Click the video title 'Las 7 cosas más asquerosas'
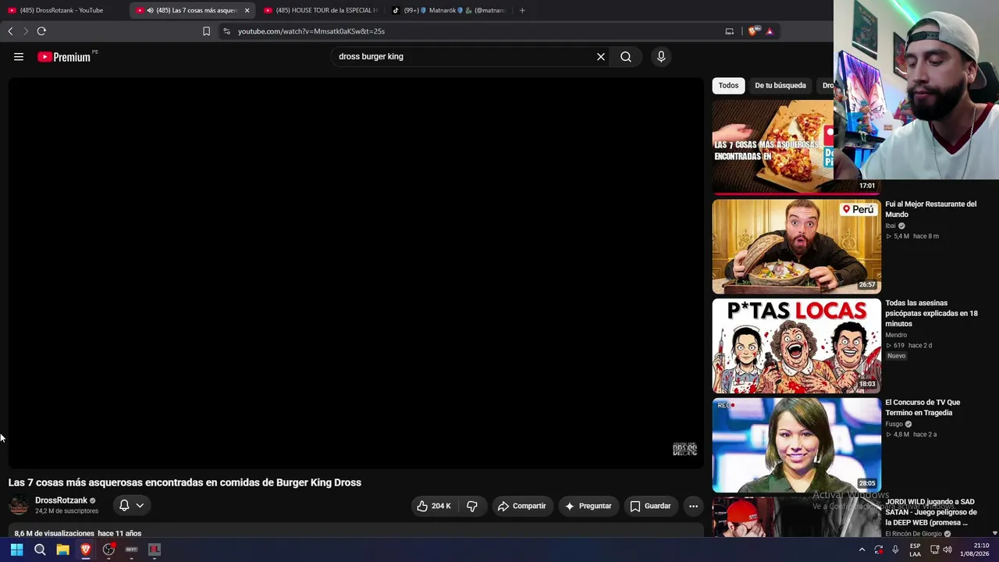The image size is (999, 562). pyautogui.click(x=185, y=482)
